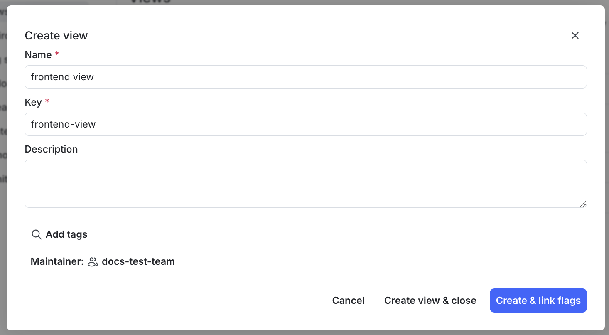Click the team icon next to docs-test-team
The width and height of the screenshot is (609, 335).
point(92,261)
